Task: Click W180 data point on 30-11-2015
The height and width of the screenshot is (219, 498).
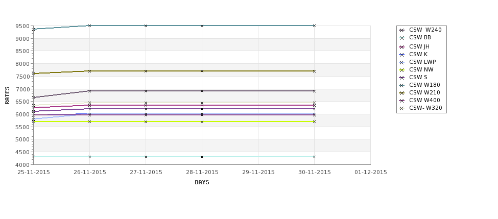Action: tap(314, 26)
